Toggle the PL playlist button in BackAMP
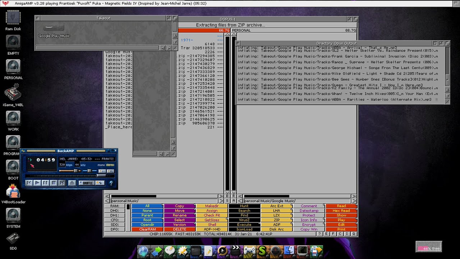Screen dimensions: 460x259 click(111, 171)
